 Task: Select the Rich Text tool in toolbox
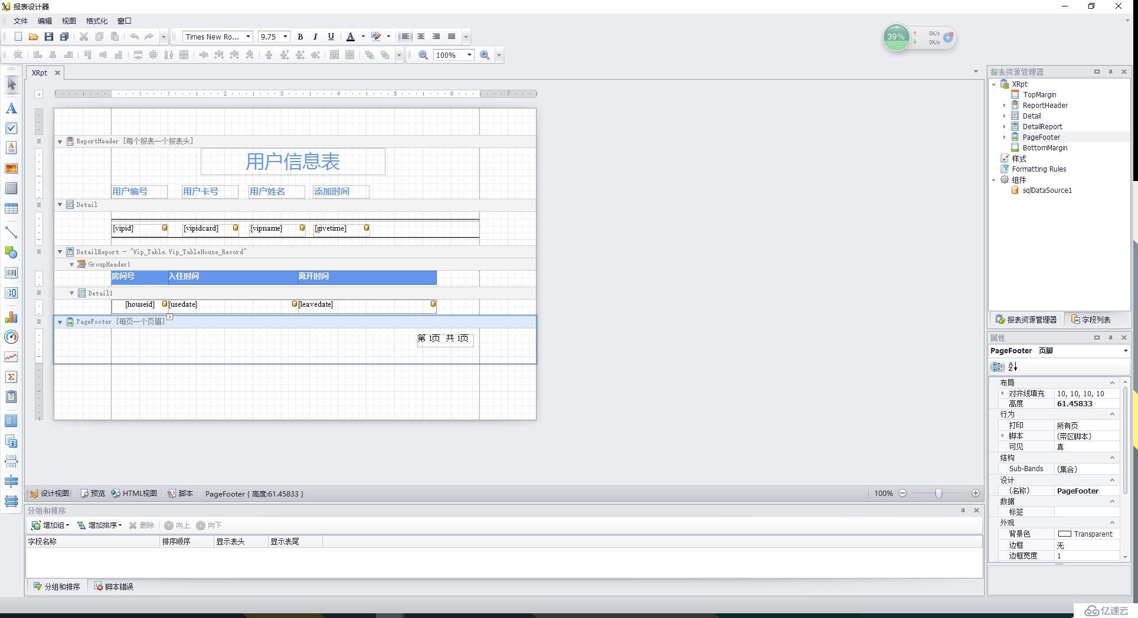coord(11,147)
